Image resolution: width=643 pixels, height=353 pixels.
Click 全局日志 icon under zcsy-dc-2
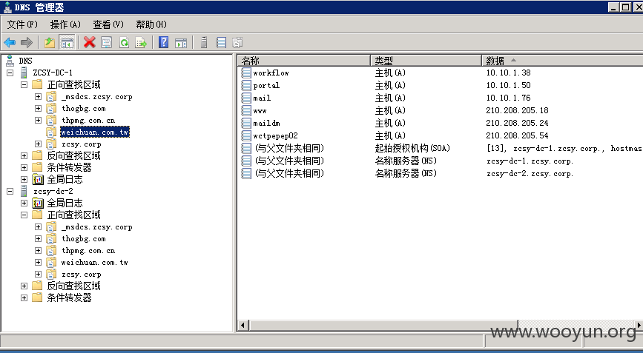[38, 203]
